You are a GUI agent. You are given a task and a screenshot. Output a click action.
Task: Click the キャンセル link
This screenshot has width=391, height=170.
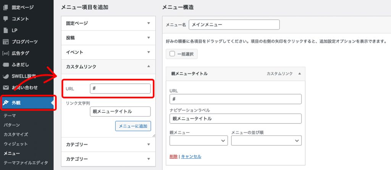[191, 157]
